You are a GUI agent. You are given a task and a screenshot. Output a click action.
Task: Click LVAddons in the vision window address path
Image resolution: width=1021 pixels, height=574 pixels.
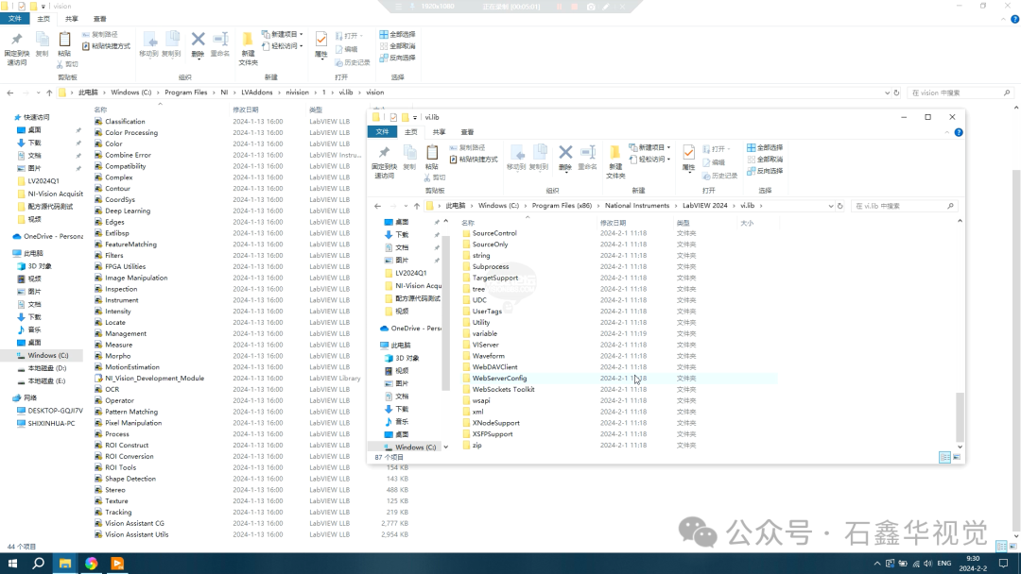[256, 93]
